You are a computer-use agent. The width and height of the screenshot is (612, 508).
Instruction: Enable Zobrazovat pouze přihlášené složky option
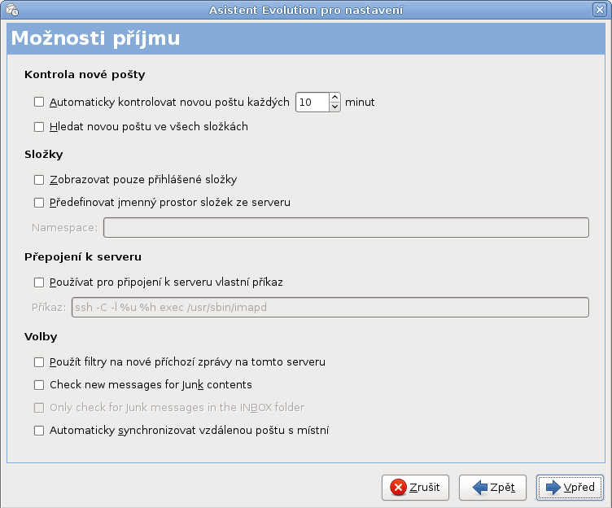[x=39, y=180]
